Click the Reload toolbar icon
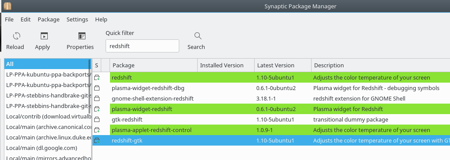This screenshot has height=160, width=450. tap(16, 36)
